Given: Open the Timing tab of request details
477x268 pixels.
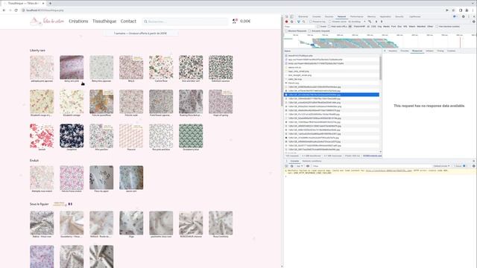Looking at the screenshot, I should 440,51.
